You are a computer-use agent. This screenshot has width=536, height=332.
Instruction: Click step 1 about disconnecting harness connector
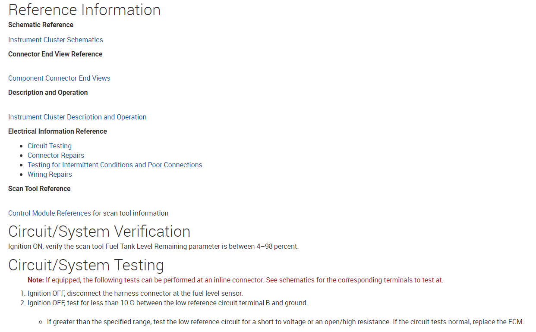pos(135,293)
